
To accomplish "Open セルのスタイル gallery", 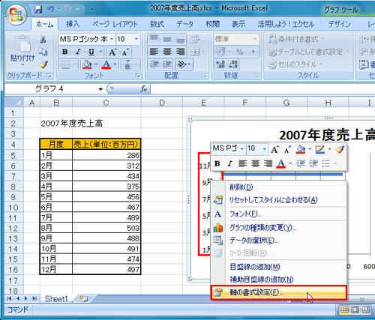I will (295, 64).
